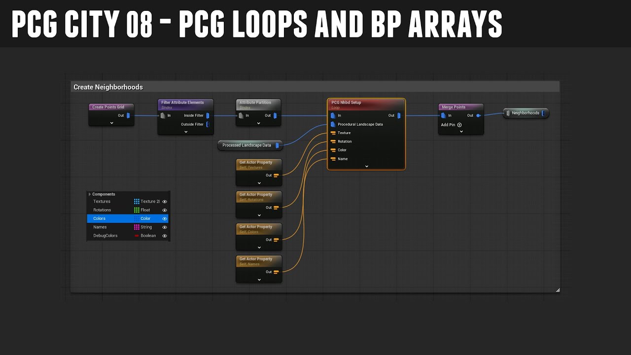Expand the Merge Points node chevron
The height and width of the screenshot is (355, 631).
click(x=461, y=132)
